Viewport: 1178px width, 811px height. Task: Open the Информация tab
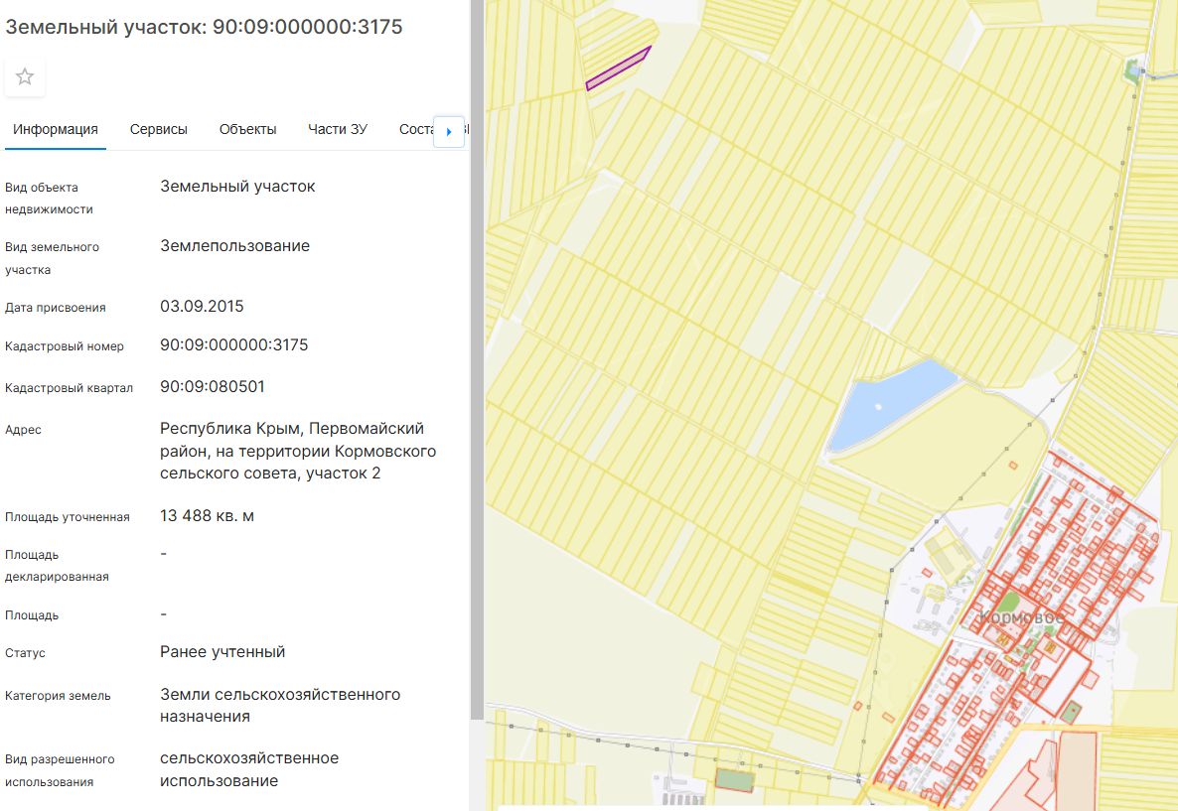point(56,129)
